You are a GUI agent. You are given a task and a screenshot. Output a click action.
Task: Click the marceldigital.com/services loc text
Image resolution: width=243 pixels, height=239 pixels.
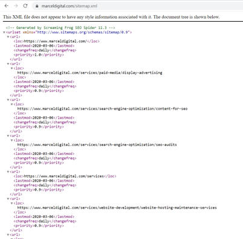point(64,176)
